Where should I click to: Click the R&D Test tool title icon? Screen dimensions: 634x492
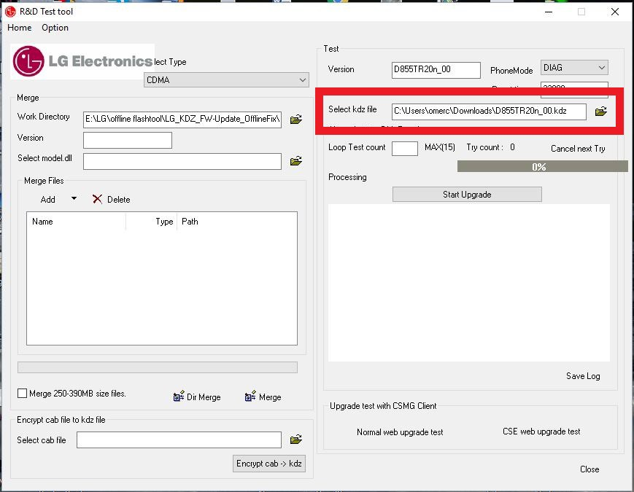click(x=10, y=12)
